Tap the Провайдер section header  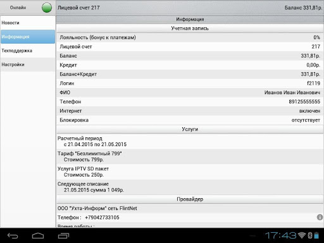190,199
